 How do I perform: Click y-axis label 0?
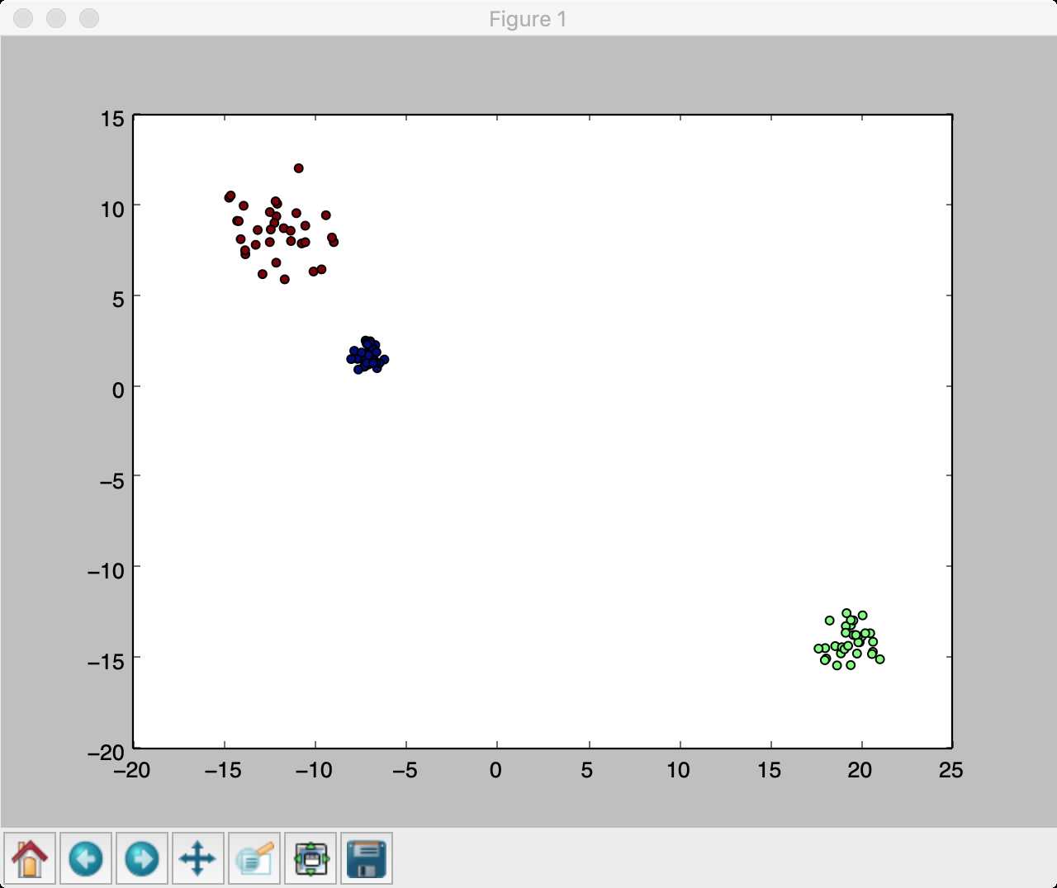point(118,389)
